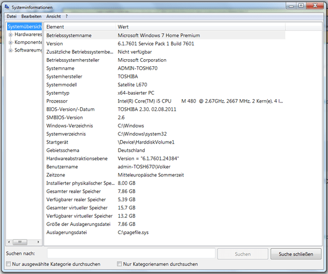Click the Systeminformationen title bar icon

pyautogui.click(x=7, y=7)
